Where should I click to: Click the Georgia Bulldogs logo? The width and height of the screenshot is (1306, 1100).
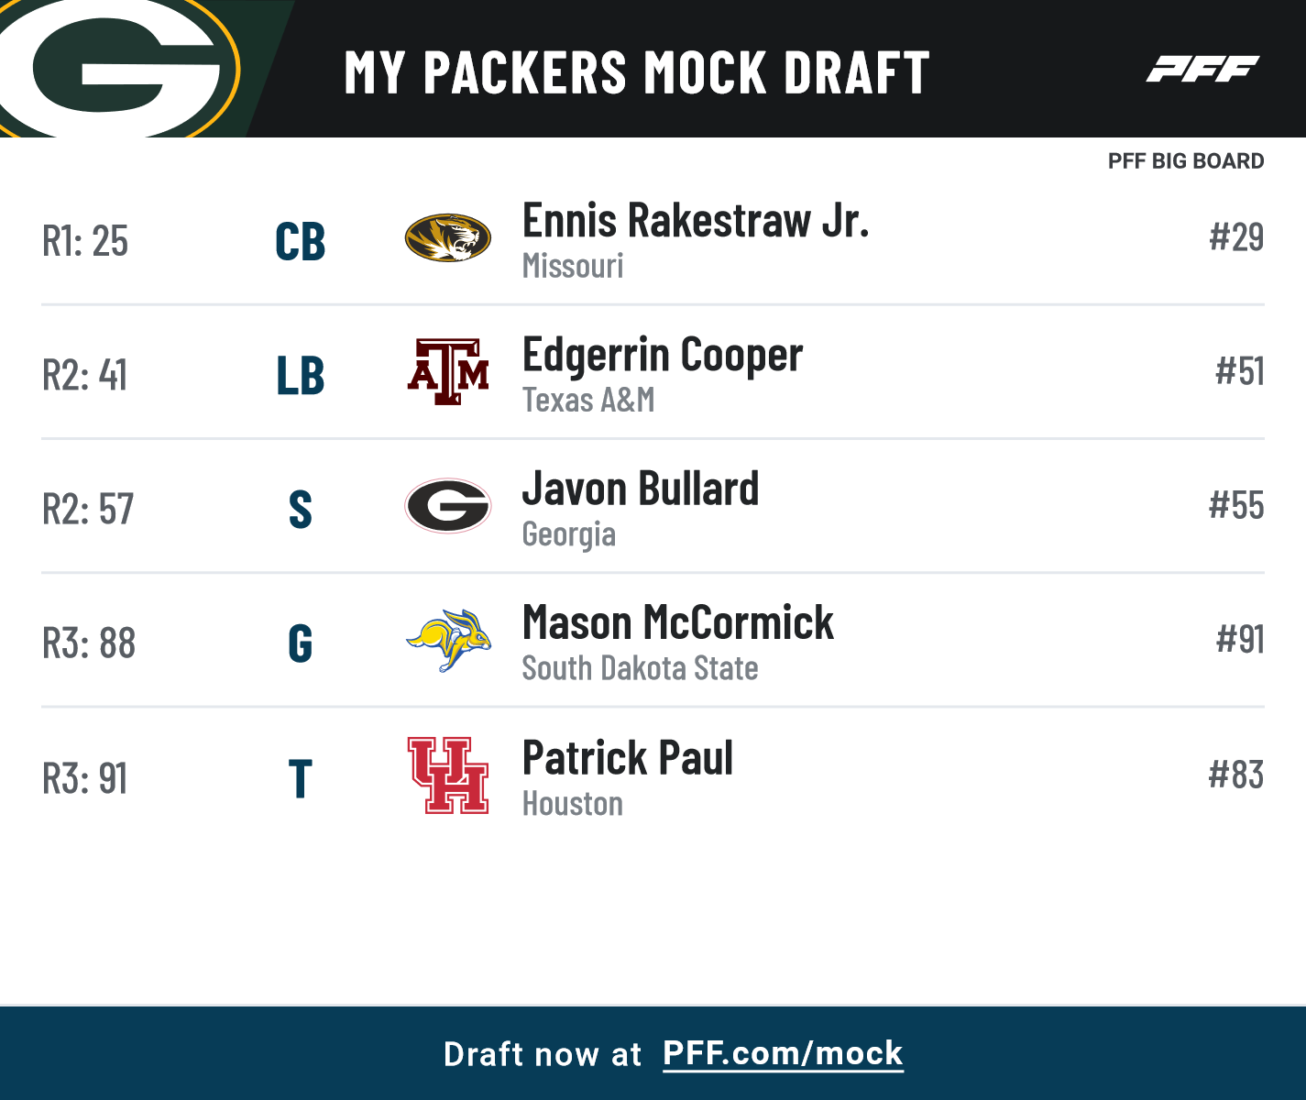click(x=448, y=506)
